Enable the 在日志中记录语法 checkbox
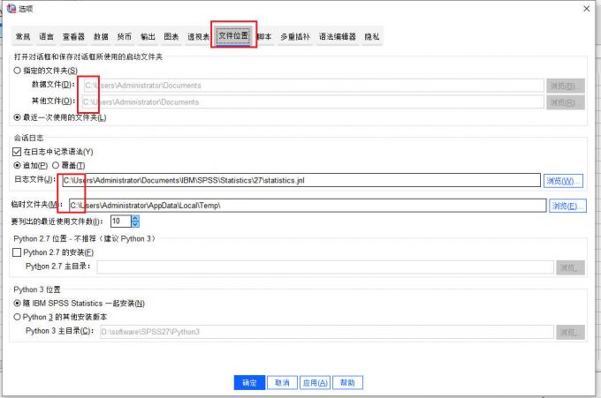This screenshot has width=601, height=398. [18, 152]
